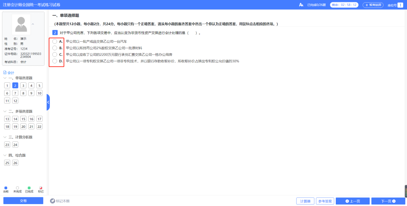Go to previous page with 上一页
407x206 pixels.
(x=352, y=201)
